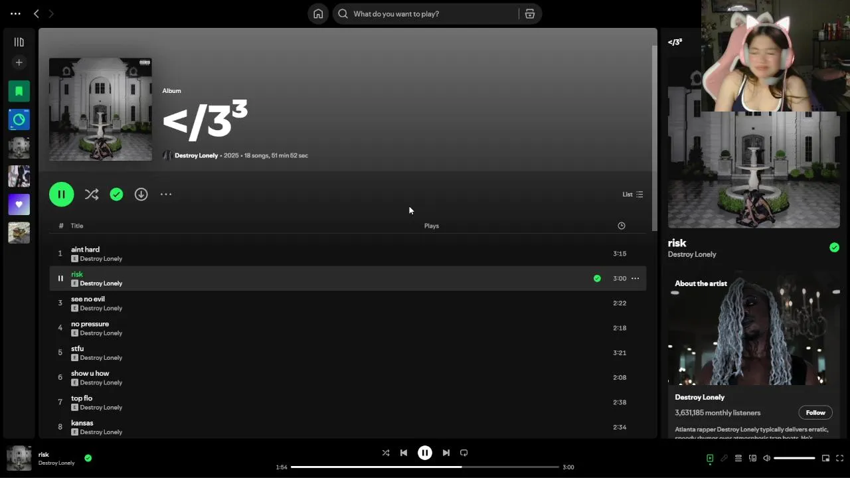Expand Your Library sidebar icon

(19, 42)
